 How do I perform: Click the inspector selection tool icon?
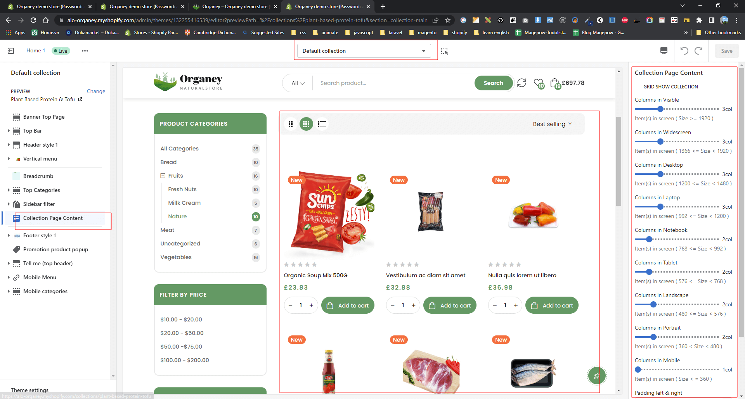[x=445, y=51]
